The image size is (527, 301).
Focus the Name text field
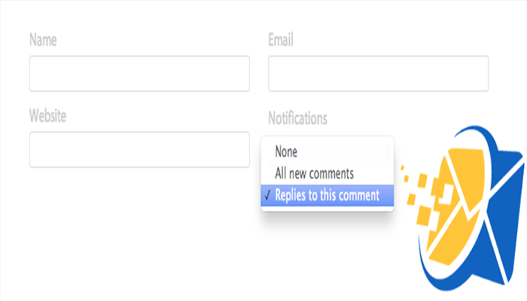[x=139, y=73]
